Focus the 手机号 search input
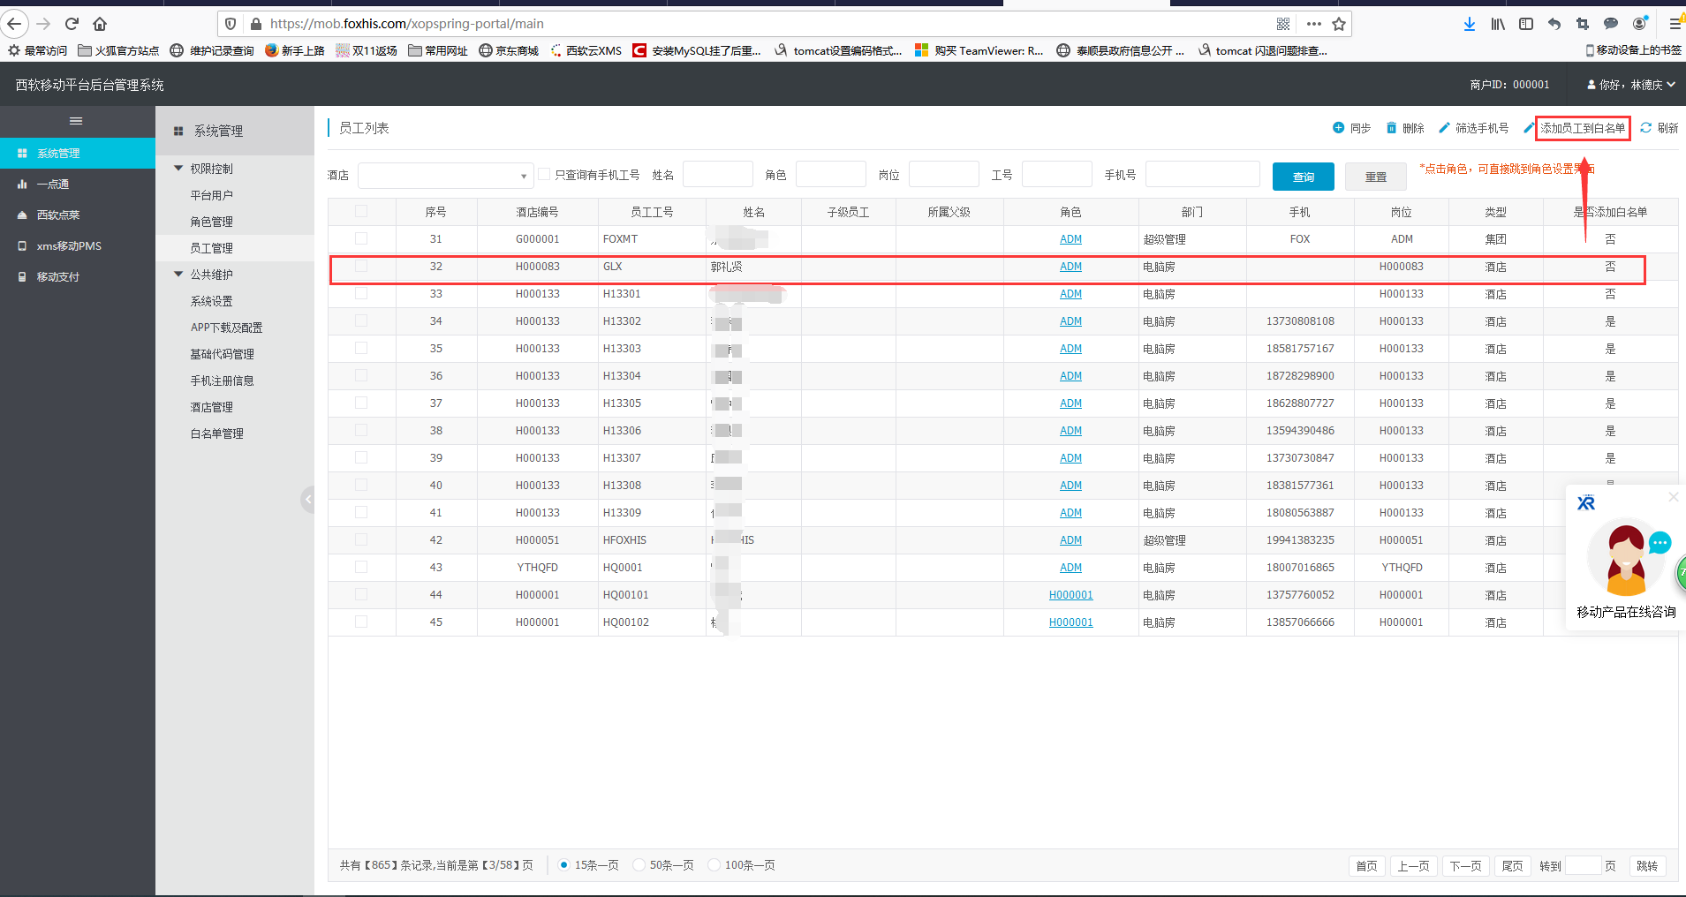Viewport: 1686px width, 897px height. (x=1203, y=174)
